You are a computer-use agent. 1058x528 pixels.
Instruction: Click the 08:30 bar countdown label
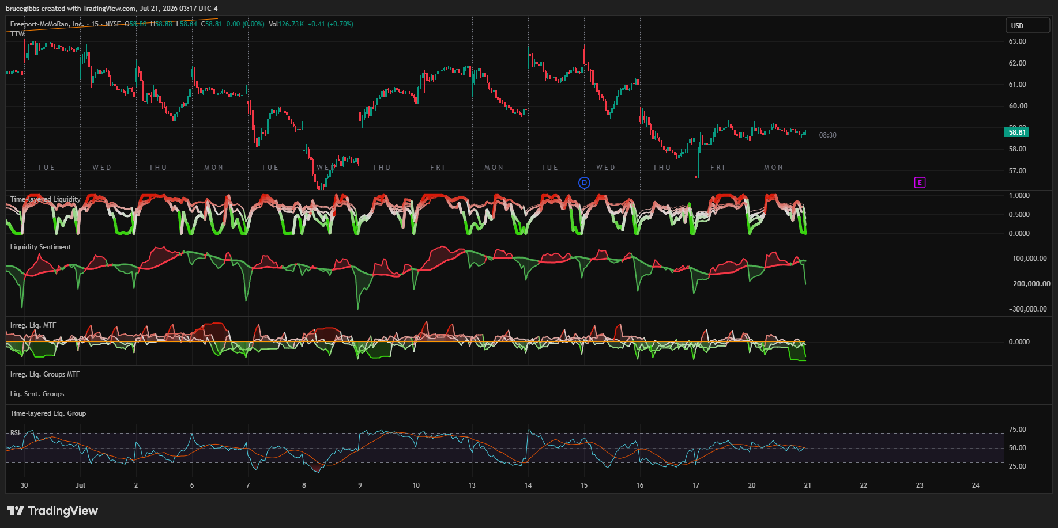[x=827, y=135]
